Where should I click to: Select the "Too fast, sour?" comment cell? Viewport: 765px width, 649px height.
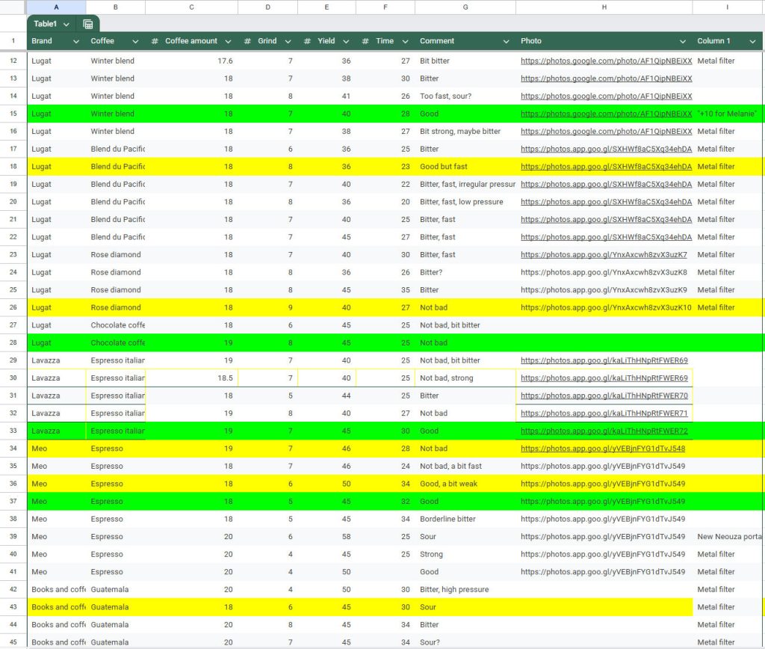465,96
